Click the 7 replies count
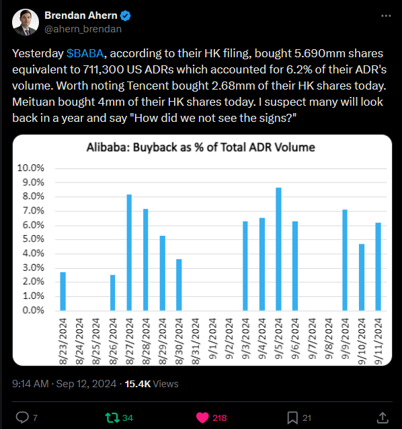The height and width of the screenshot is (429, 402). [x=35, y=418]
